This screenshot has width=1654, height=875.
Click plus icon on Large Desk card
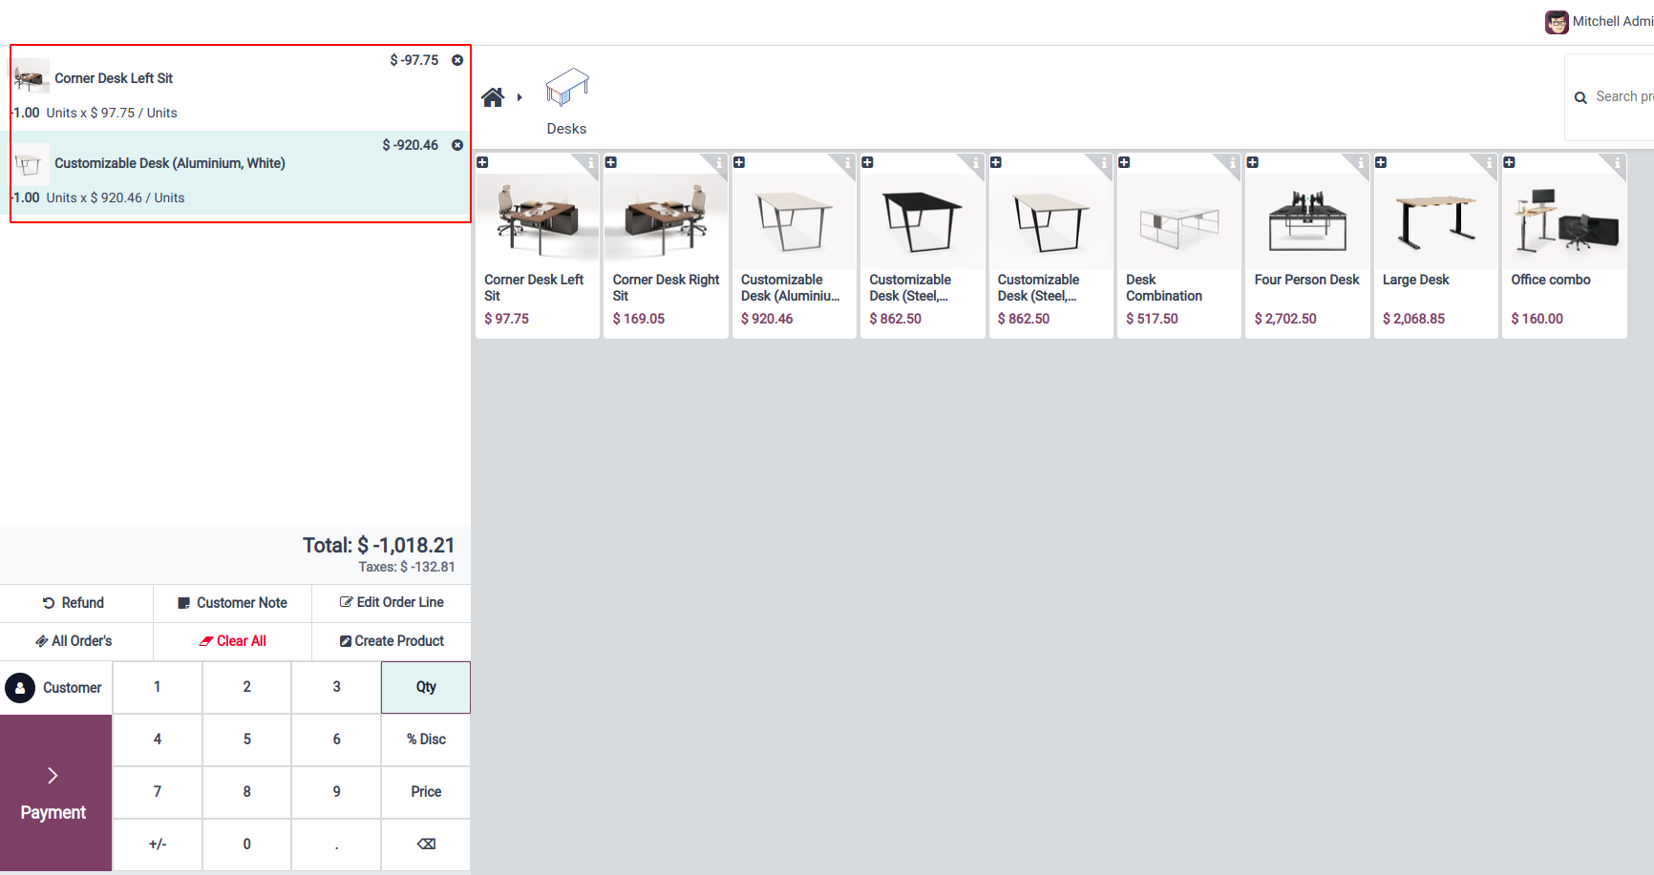pyautogui.click(x=1381, y=162)
